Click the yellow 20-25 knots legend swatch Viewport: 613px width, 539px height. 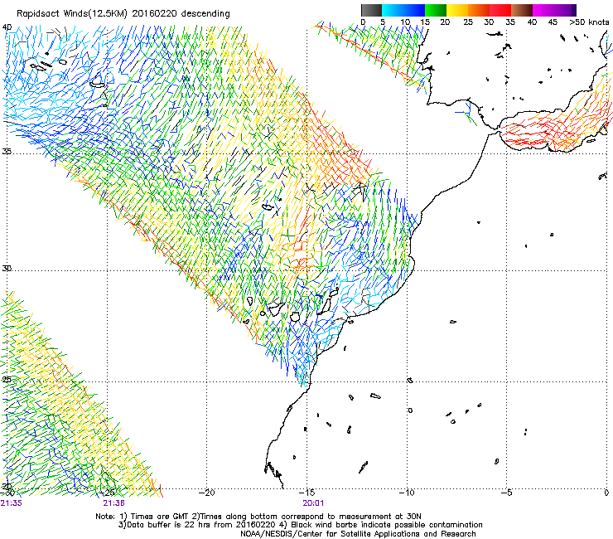pyautogui.click(x=457, y=10)
